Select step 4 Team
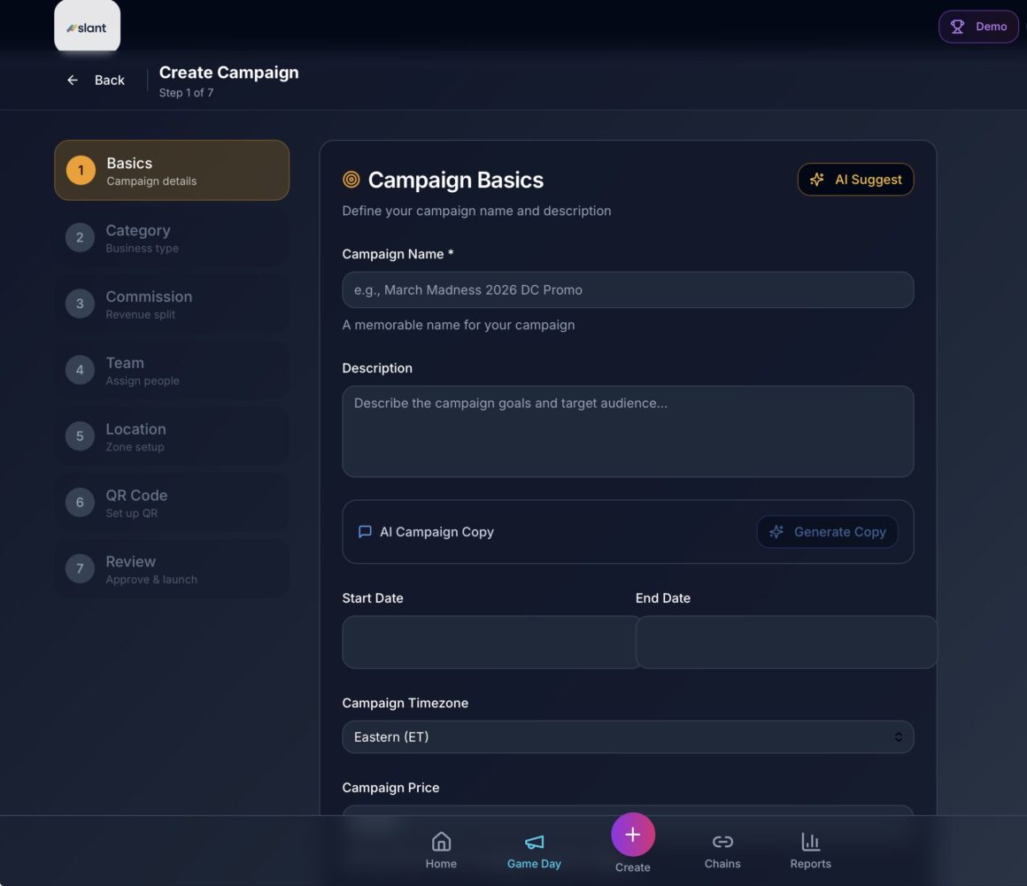 pyautogui.click(x=172, y=370)
